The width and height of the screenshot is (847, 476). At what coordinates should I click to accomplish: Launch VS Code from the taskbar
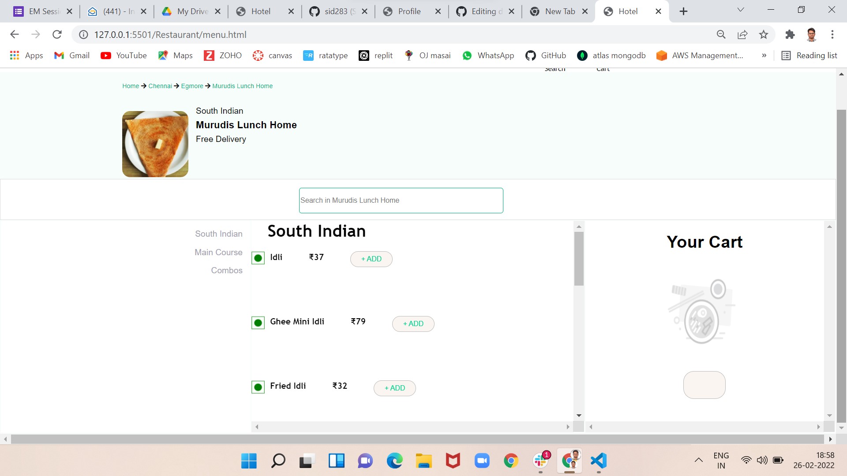tap(598, 461)
